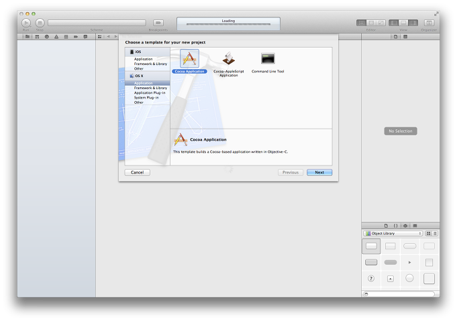This screenshot has width=457, height=321.
Task: Toggle the Navigator pane view button
Action: 393,23
